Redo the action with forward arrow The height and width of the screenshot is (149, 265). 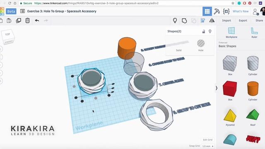tap(46, 20)
